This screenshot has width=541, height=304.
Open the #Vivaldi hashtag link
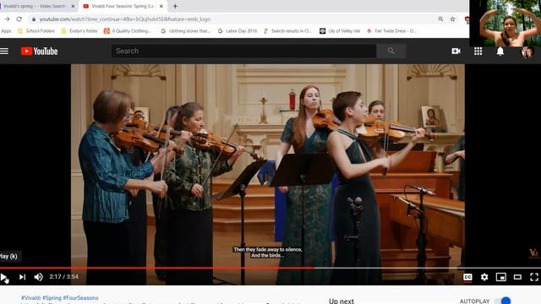pos(30,298)
